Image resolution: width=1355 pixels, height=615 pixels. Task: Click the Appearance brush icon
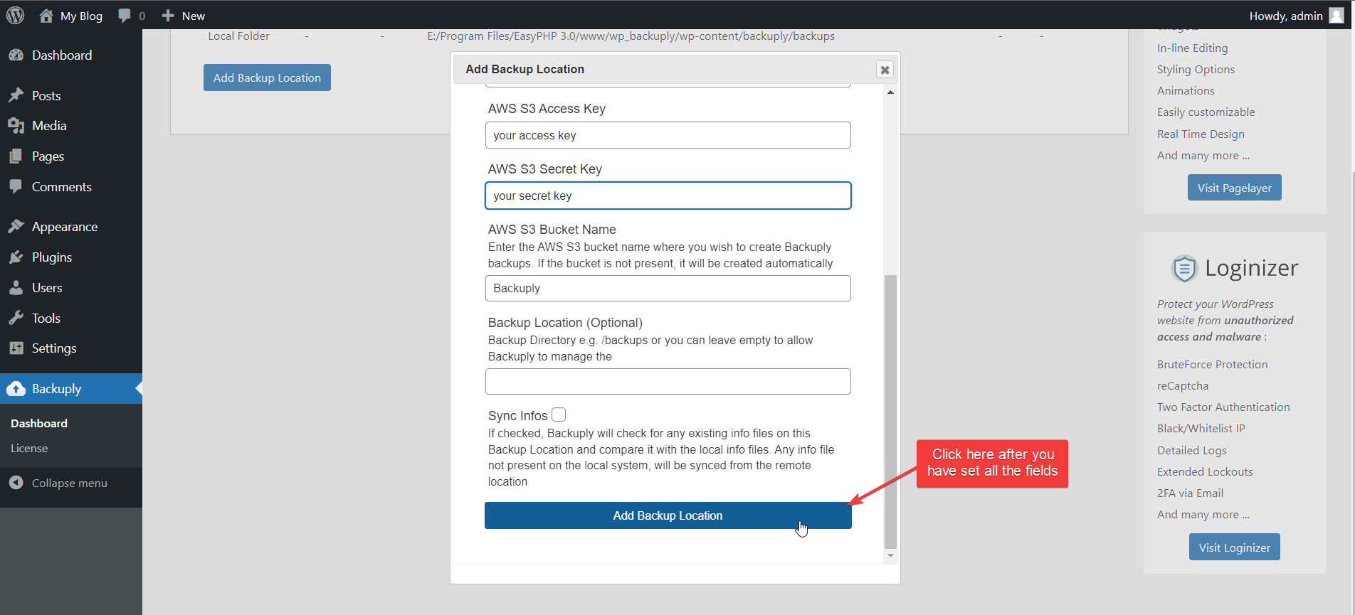(16, 226)
